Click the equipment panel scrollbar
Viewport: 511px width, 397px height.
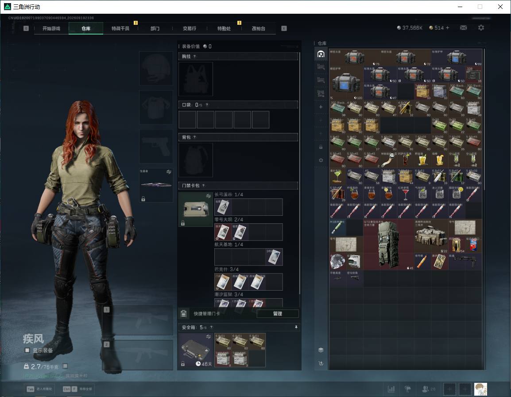point(299,174)
